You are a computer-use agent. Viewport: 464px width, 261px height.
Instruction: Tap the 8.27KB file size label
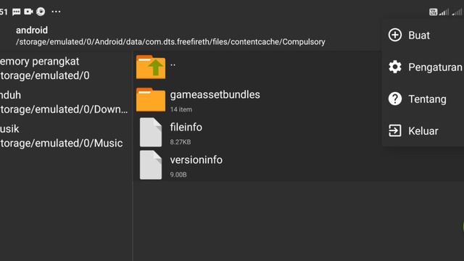pos(181,142)
